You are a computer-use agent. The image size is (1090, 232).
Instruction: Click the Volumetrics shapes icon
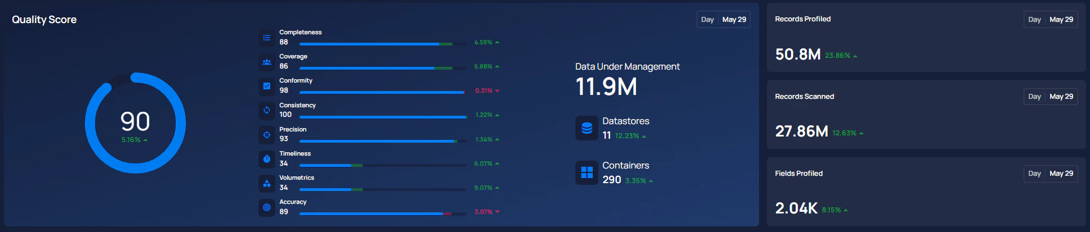267,183
